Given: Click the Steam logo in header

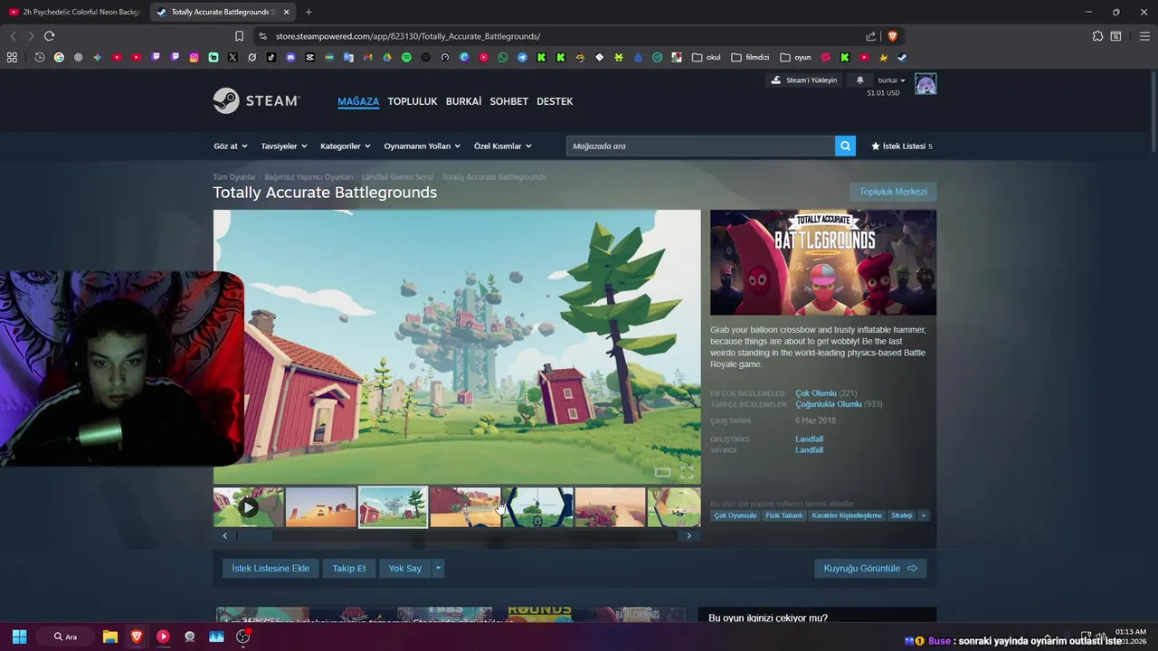Looking at the screenshot, I should coord(256,100).
